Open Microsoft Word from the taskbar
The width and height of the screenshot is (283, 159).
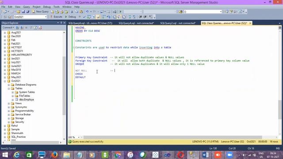(205, 155)
